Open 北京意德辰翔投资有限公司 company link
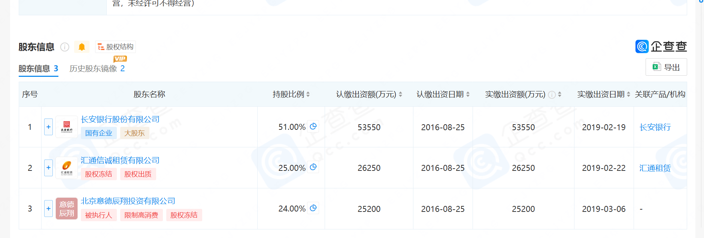 (128, 201)
